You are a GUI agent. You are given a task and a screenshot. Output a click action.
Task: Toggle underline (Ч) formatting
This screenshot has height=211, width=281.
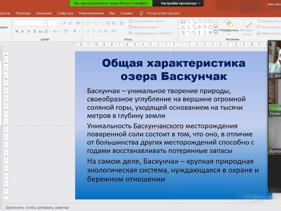[29, 31]
